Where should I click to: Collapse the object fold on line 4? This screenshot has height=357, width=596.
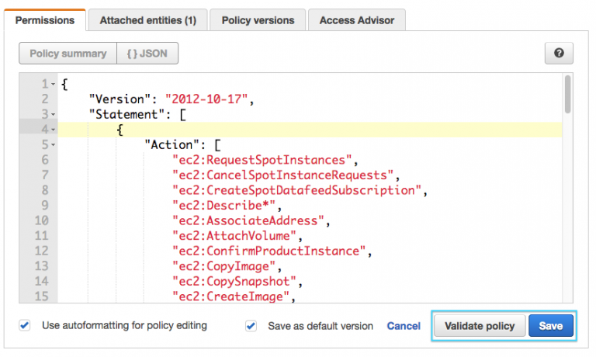click(53, 130)
